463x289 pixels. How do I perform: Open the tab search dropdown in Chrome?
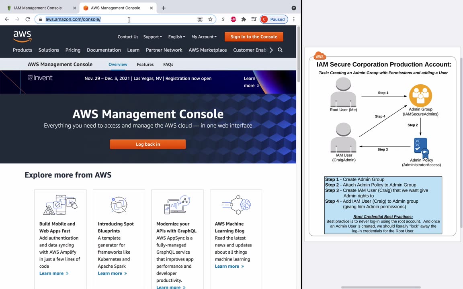click(x=293, y=8)
